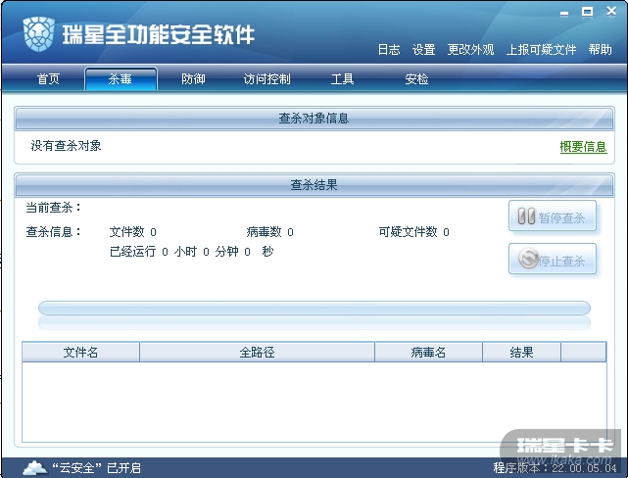Image resolution: width=628 pixels, height=478 pixels.
Task: Open the 帮助 menu
Action: pos(600,50)
